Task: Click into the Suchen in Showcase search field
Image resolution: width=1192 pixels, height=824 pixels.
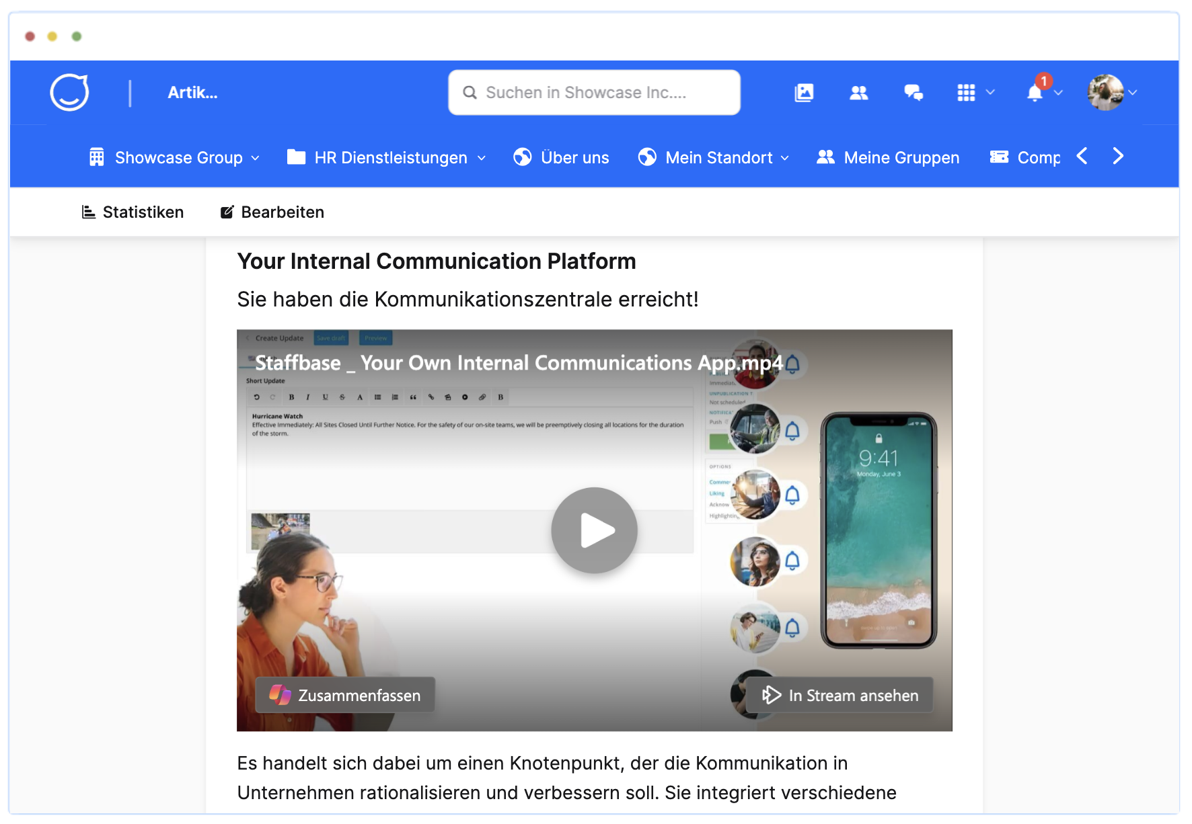Action: coord(594,93)
